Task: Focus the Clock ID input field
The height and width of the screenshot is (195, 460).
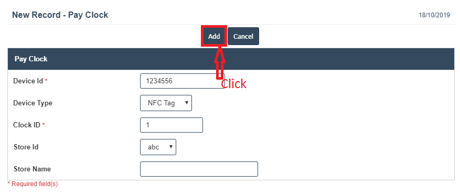Action: click(x=172, y=125)
